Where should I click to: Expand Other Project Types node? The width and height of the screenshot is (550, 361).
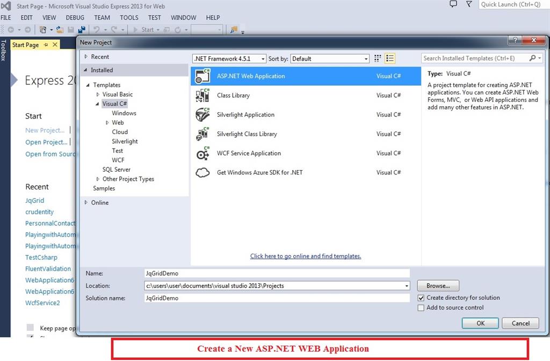point(98,179)
